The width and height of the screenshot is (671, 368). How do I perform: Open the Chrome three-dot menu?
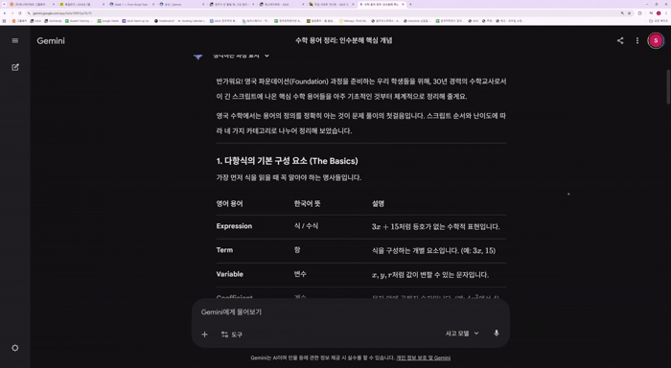pos(667,13)
